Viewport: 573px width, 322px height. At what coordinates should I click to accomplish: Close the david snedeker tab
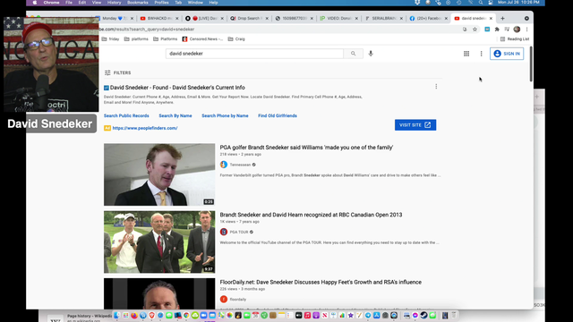coord(491,18)
